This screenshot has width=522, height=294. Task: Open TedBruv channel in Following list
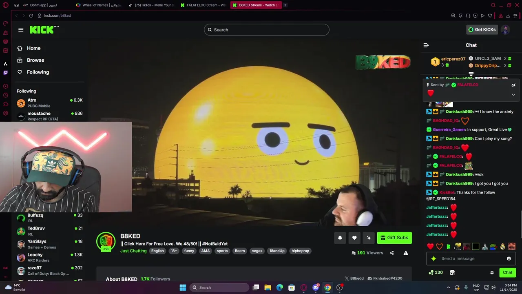[x=50, y=231]
